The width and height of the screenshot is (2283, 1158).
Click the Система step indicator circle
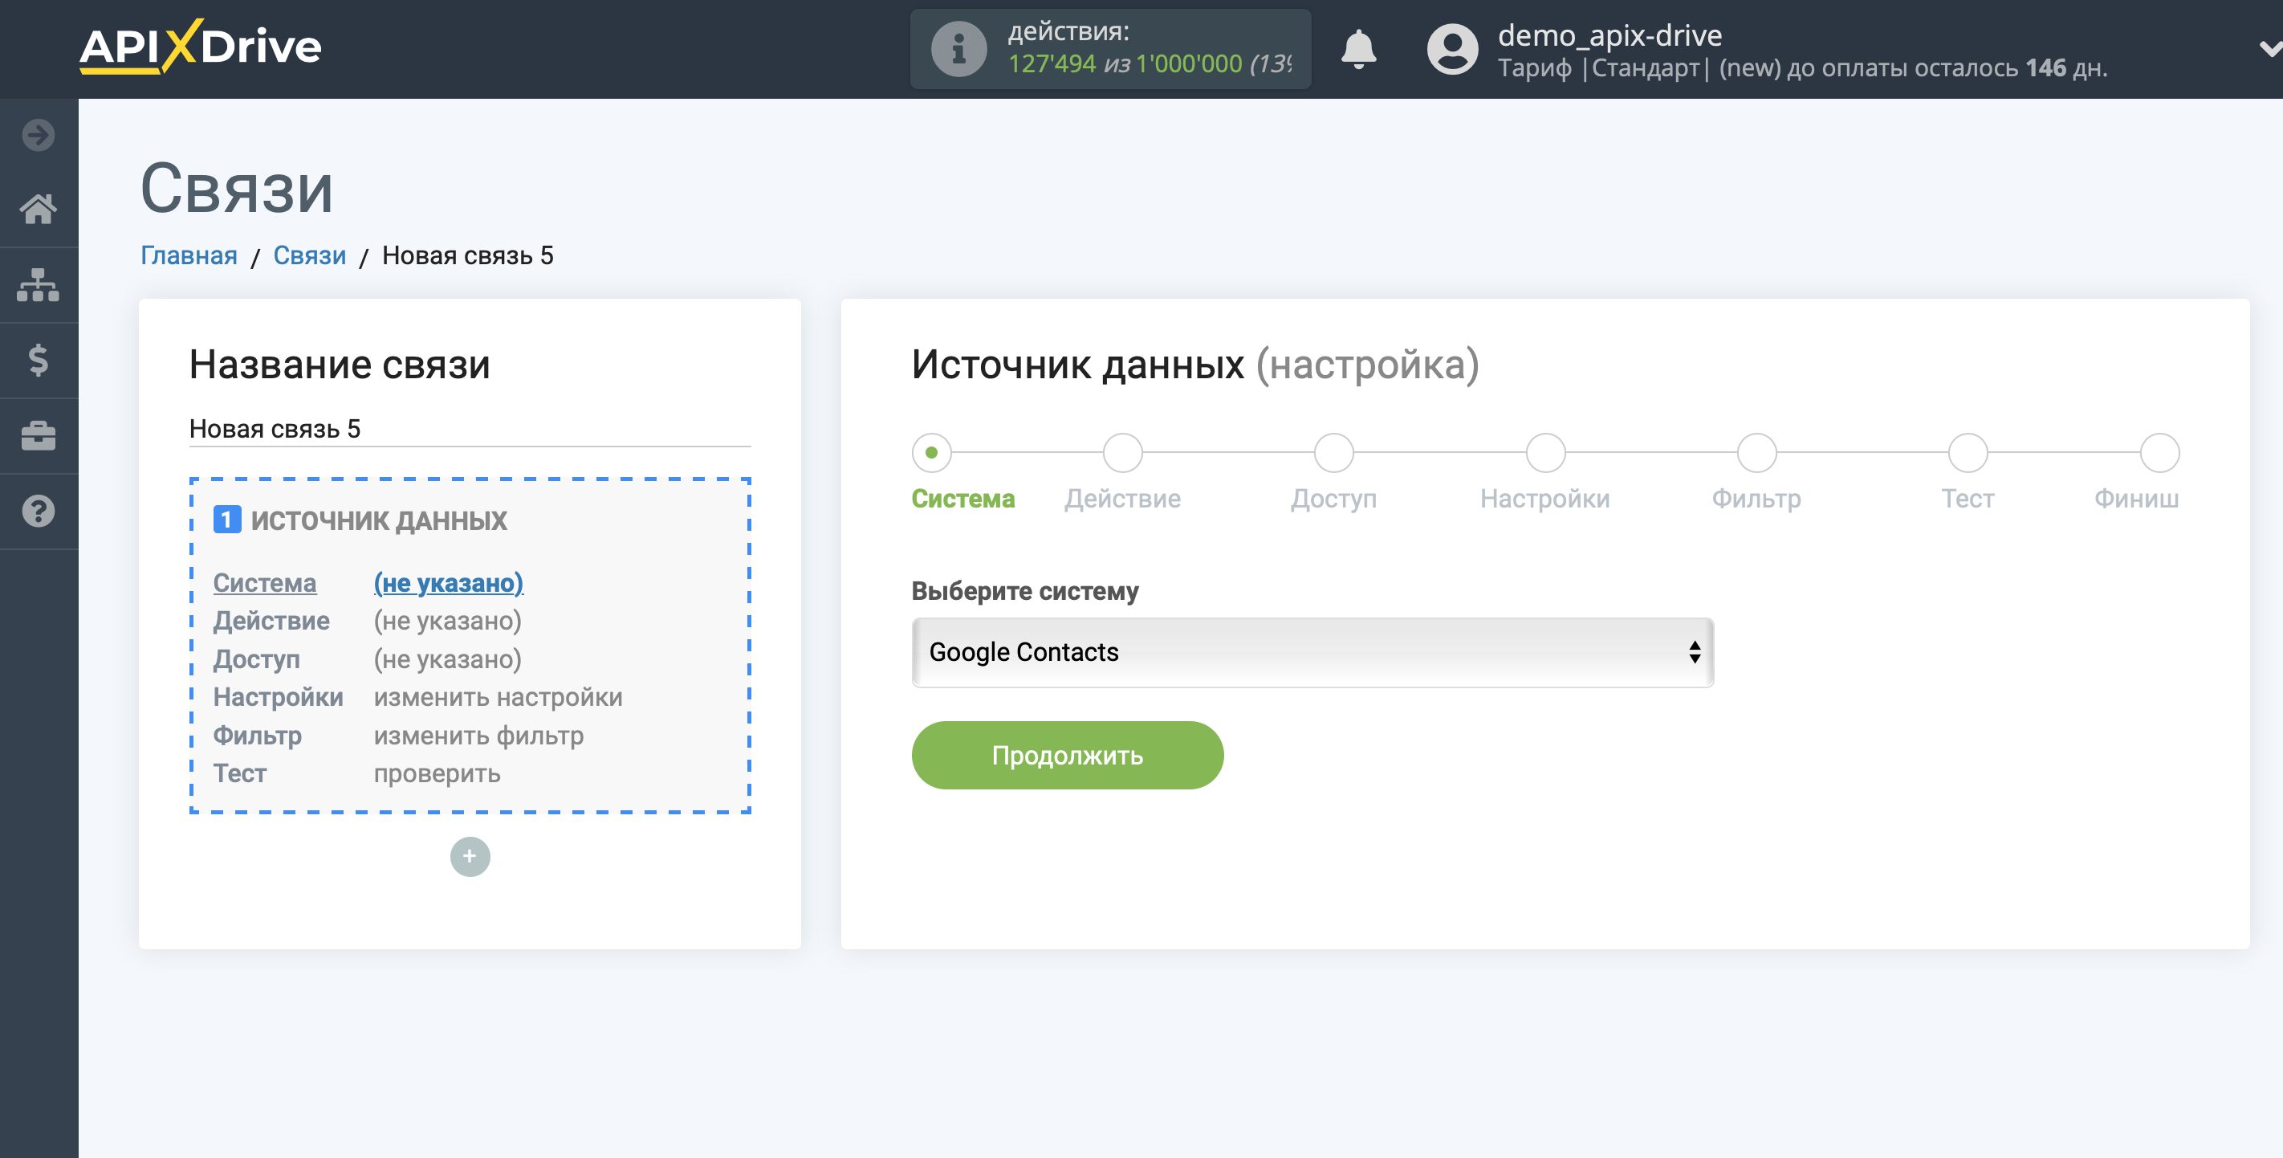931,452
